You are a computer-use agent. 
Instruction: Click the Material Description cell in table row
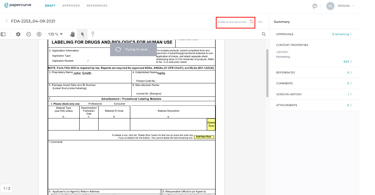point(168,124)
